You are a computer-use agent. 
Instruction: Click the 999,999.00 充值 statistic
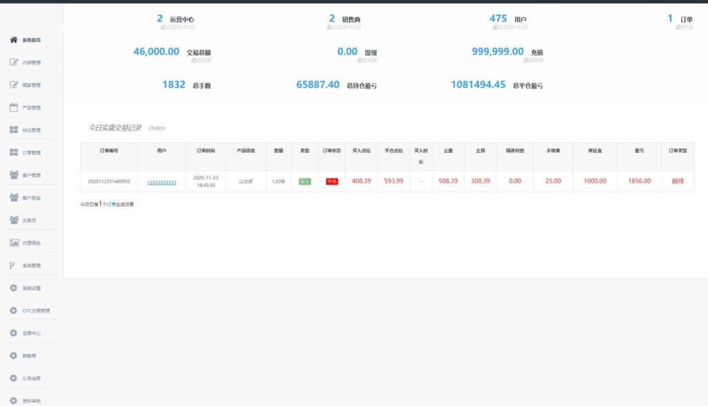click(x=507, y=53)
